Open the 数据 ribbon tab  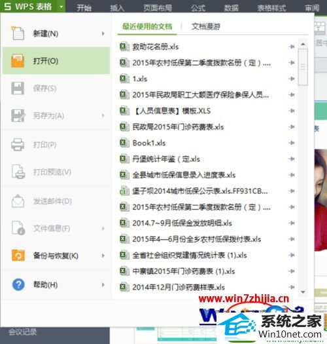[232, 8]
